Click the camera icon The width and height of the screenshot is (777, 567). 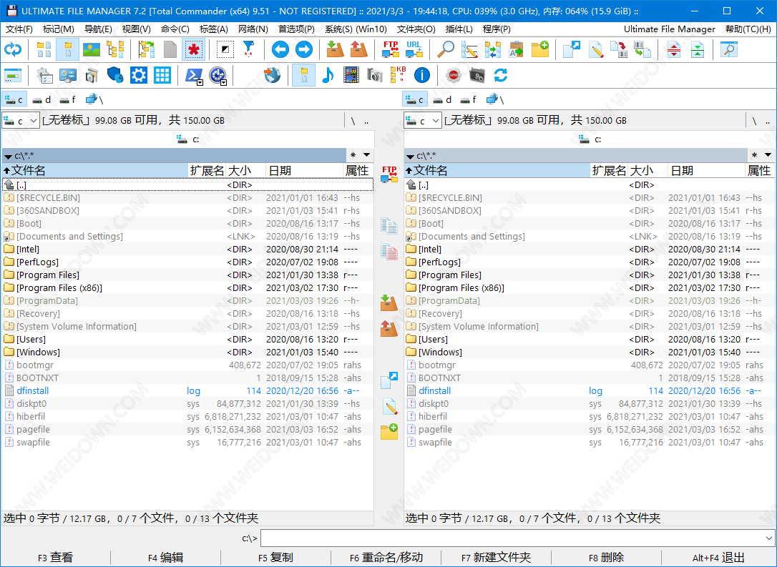[x=375, y=75]
